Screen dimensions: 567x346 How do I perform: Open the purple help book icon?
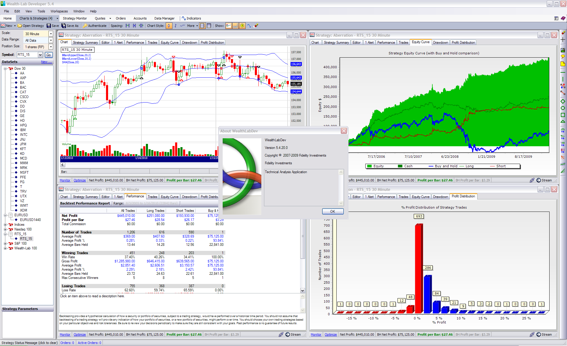[x=563, y=18]
